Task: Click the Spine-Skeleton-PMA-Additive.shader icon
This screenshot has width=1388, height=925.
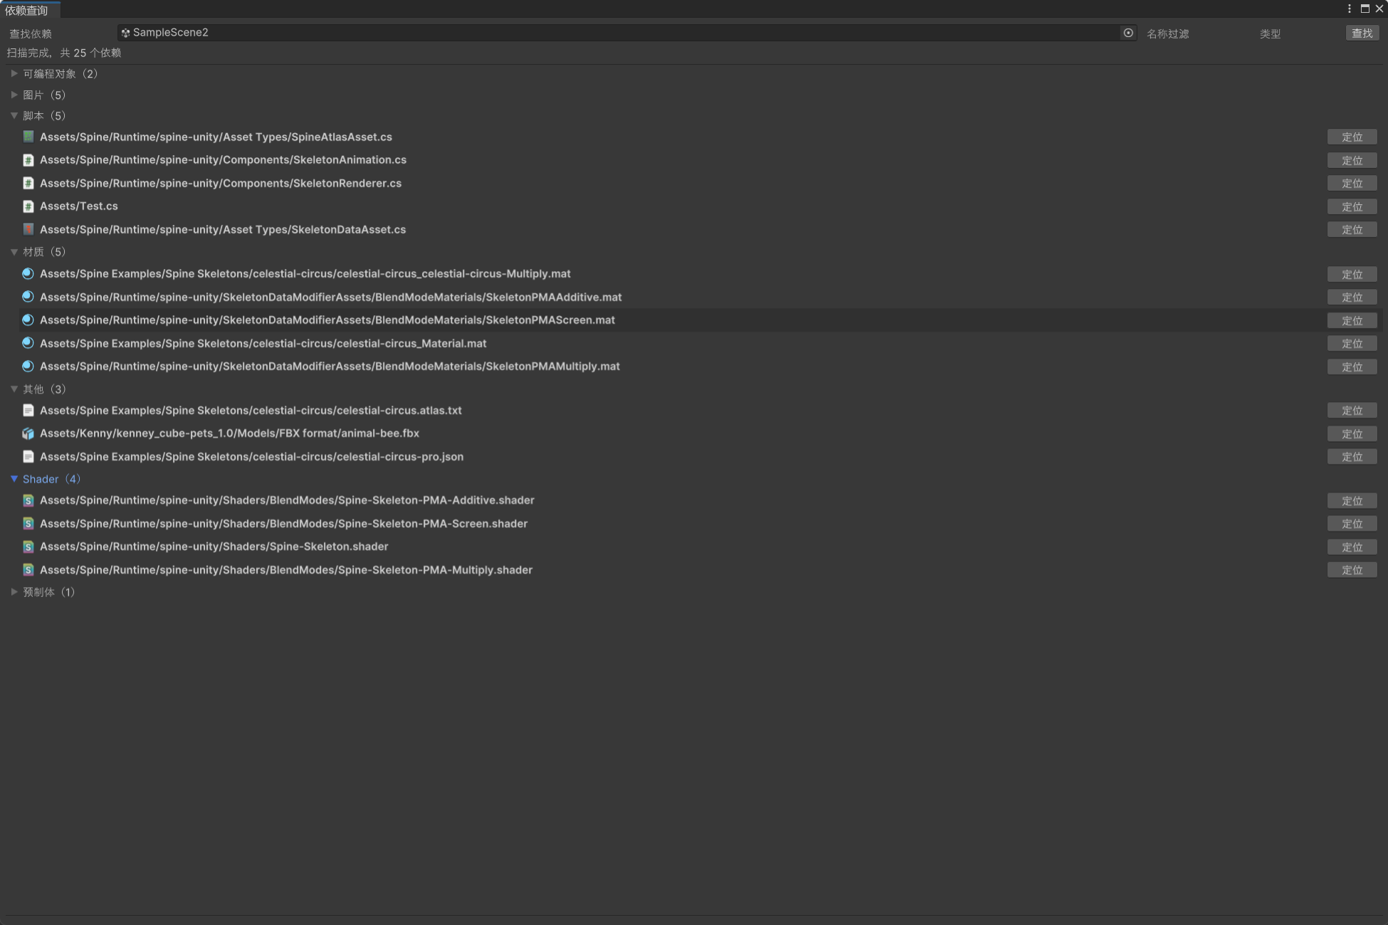Action: pos(28,501)
